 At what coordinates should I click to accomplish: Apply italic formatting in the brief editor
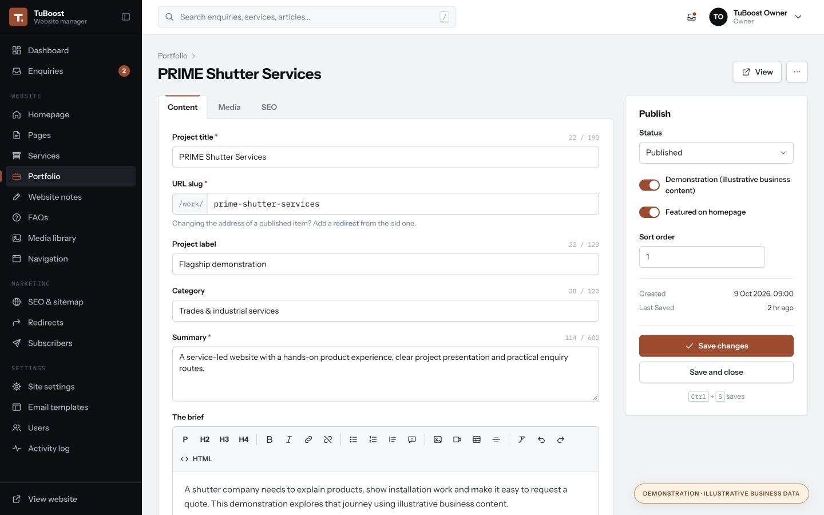coord(289,439)
